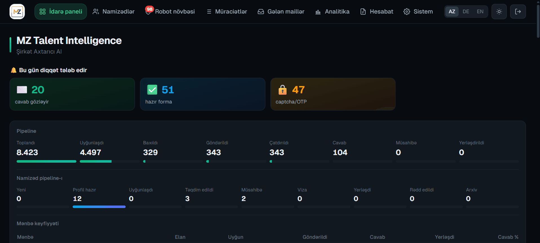
Task: Switch language to DE
Action: (x=466, y=12)
